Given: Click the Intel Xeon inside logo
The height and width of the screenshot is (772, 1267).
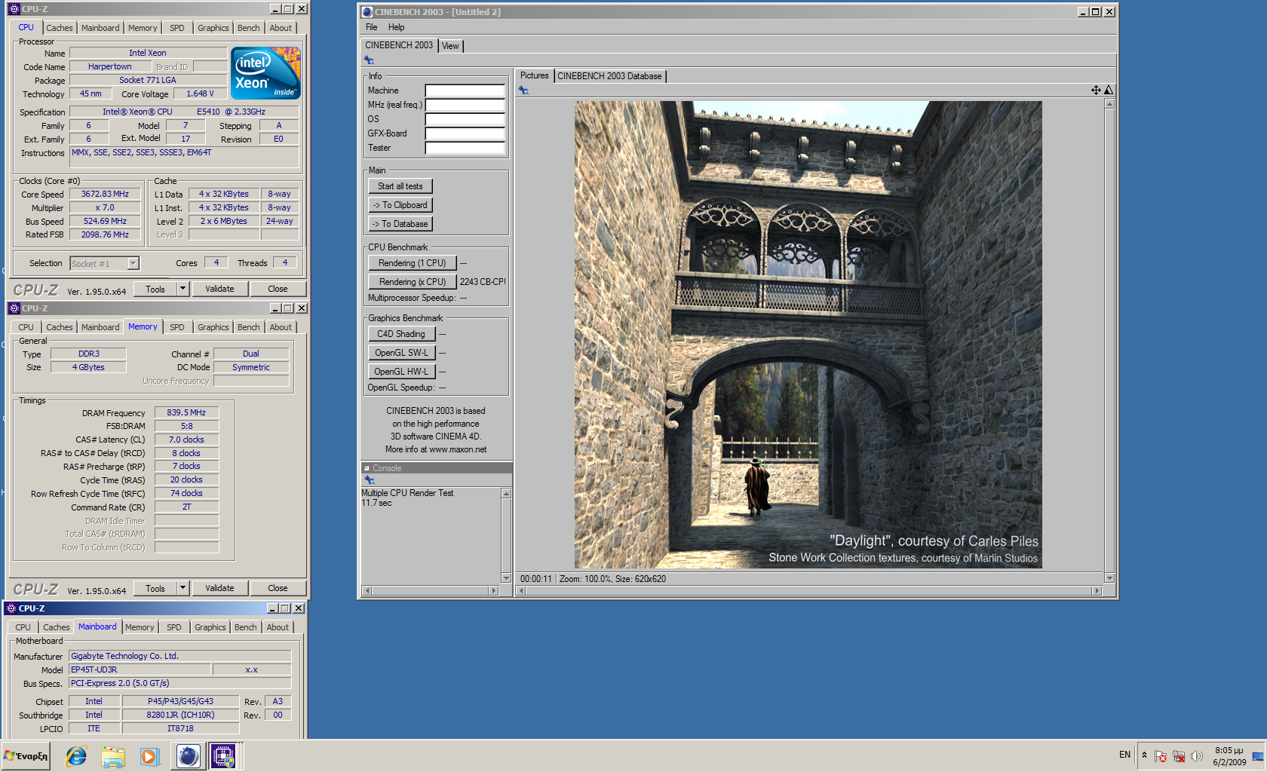Looking at the screenshot, I should pyautogui.click(x=265, y=73).
